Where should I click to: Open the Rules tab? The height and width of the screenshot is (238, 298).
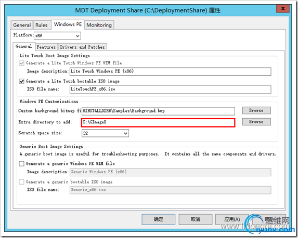(x=42, y=25)
